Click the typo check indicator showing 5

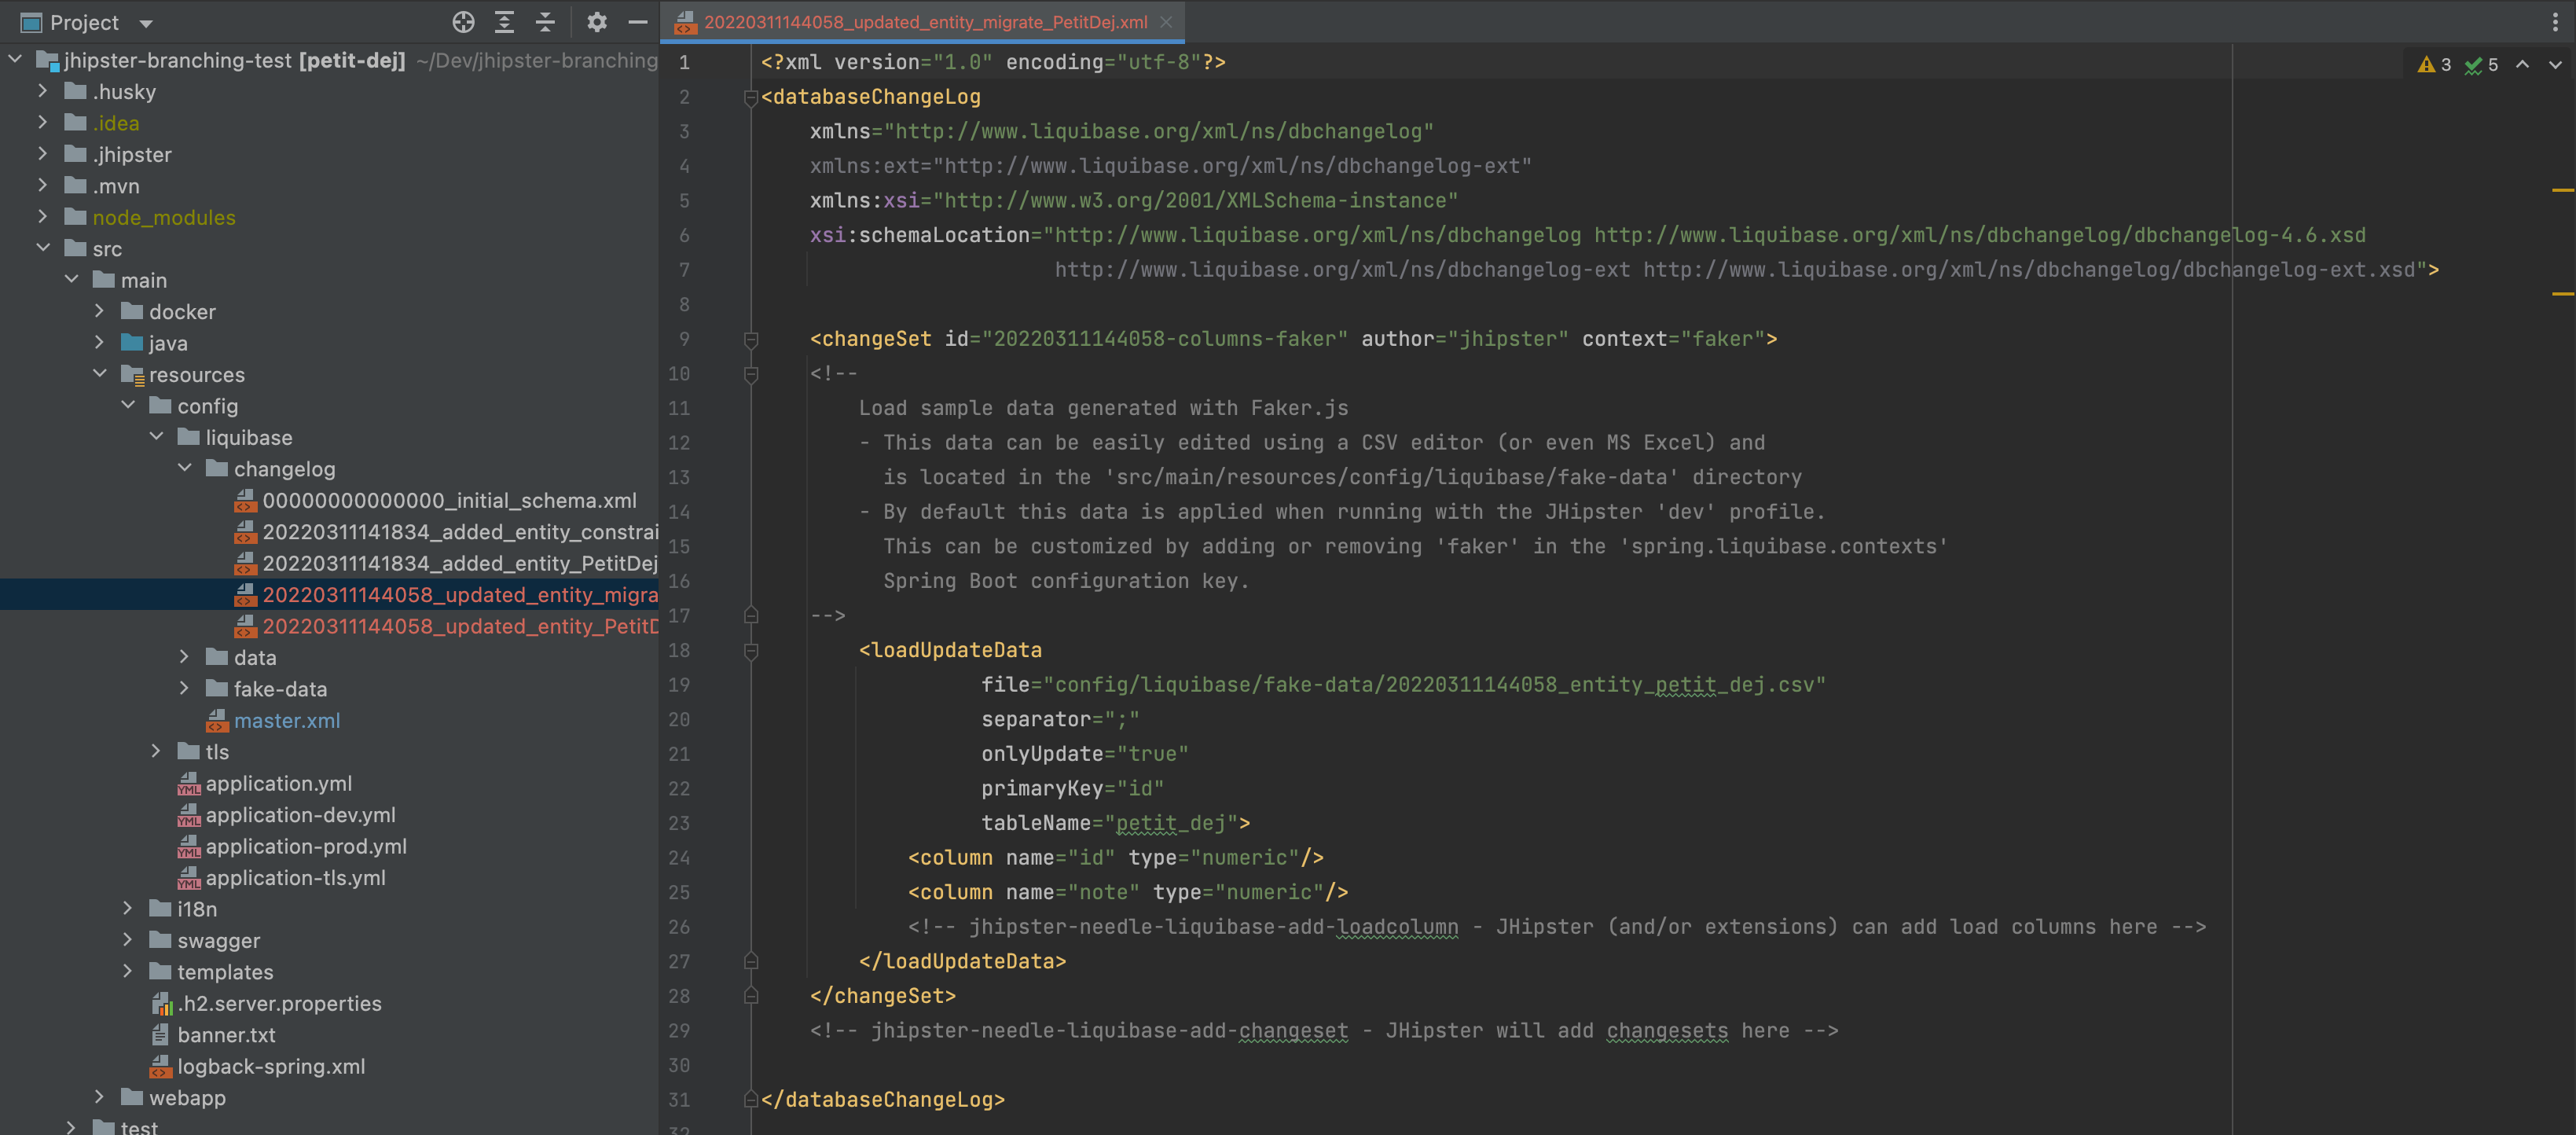(2482, 65)
